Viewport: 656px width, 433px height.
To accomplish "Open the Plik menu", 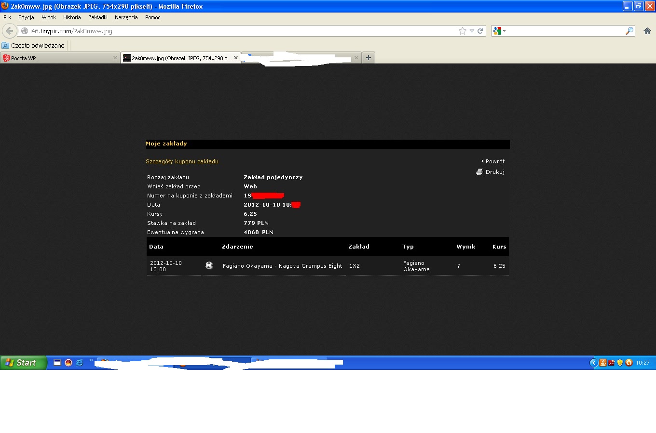I will pos(7,17).
